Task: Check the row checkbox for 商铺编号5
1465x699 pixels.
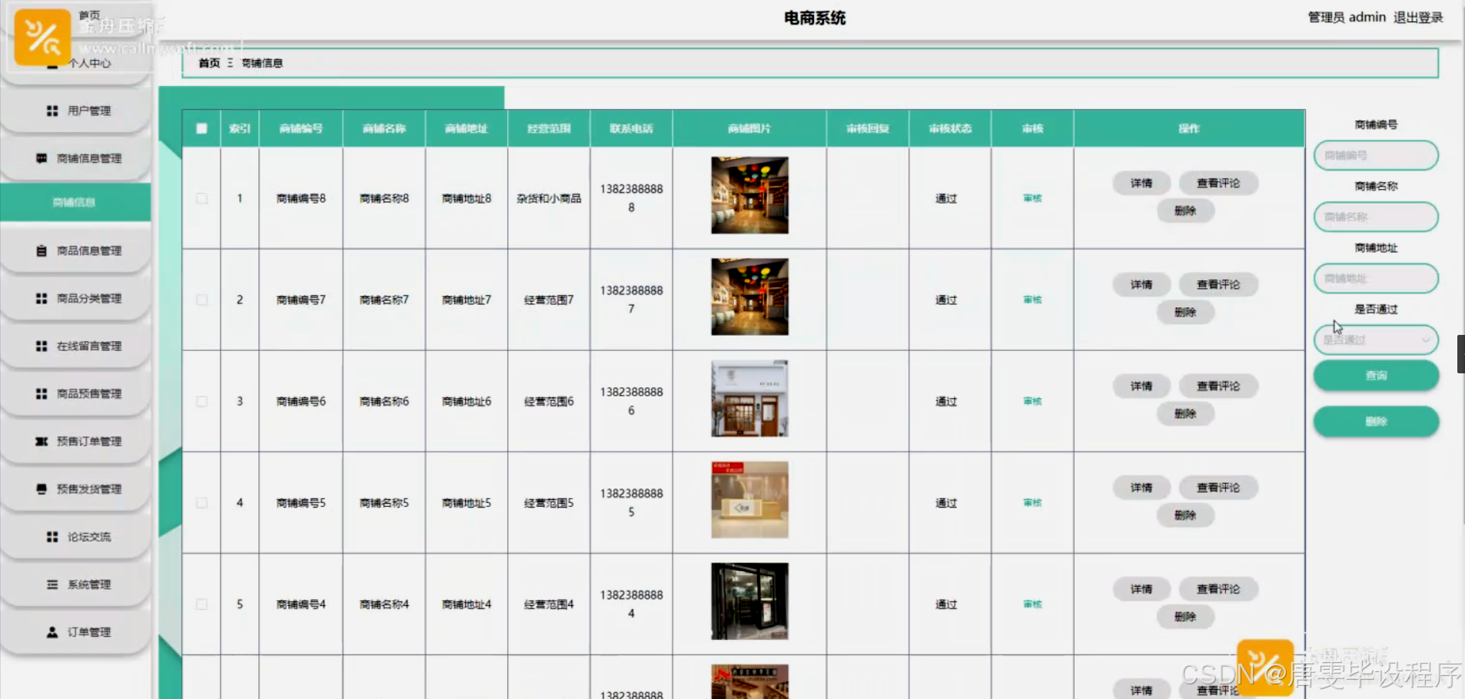Action: (x=201, y=502)
